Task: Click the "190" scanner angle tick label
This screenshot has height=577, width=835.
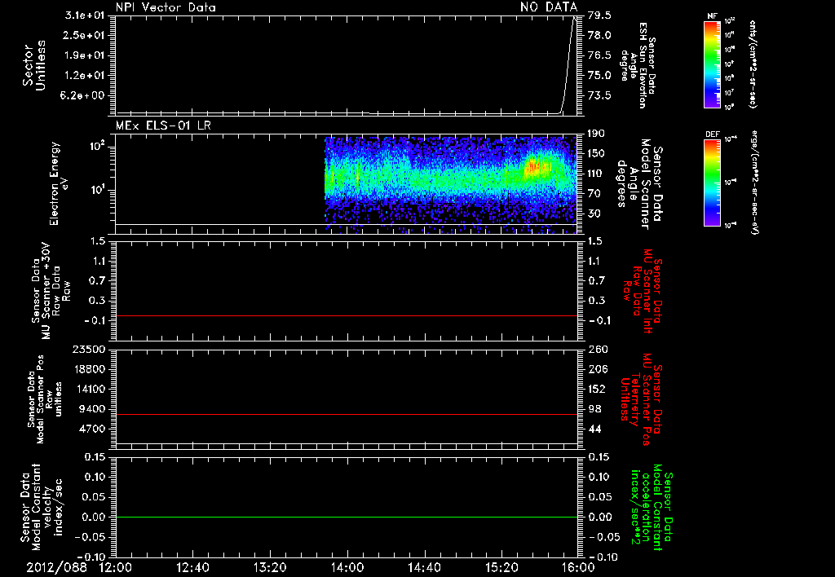Action: coord(596,134)
